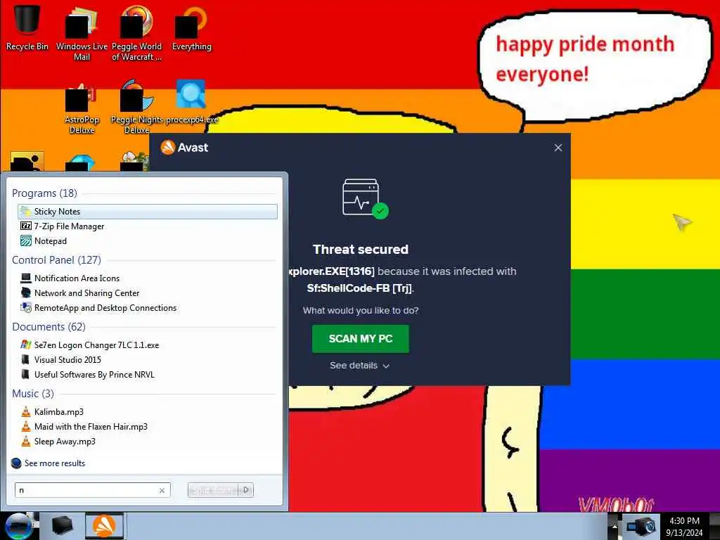Click the Avast logo in the popup
The width and height of the screenshot is (720, 540).
(184, 148)
